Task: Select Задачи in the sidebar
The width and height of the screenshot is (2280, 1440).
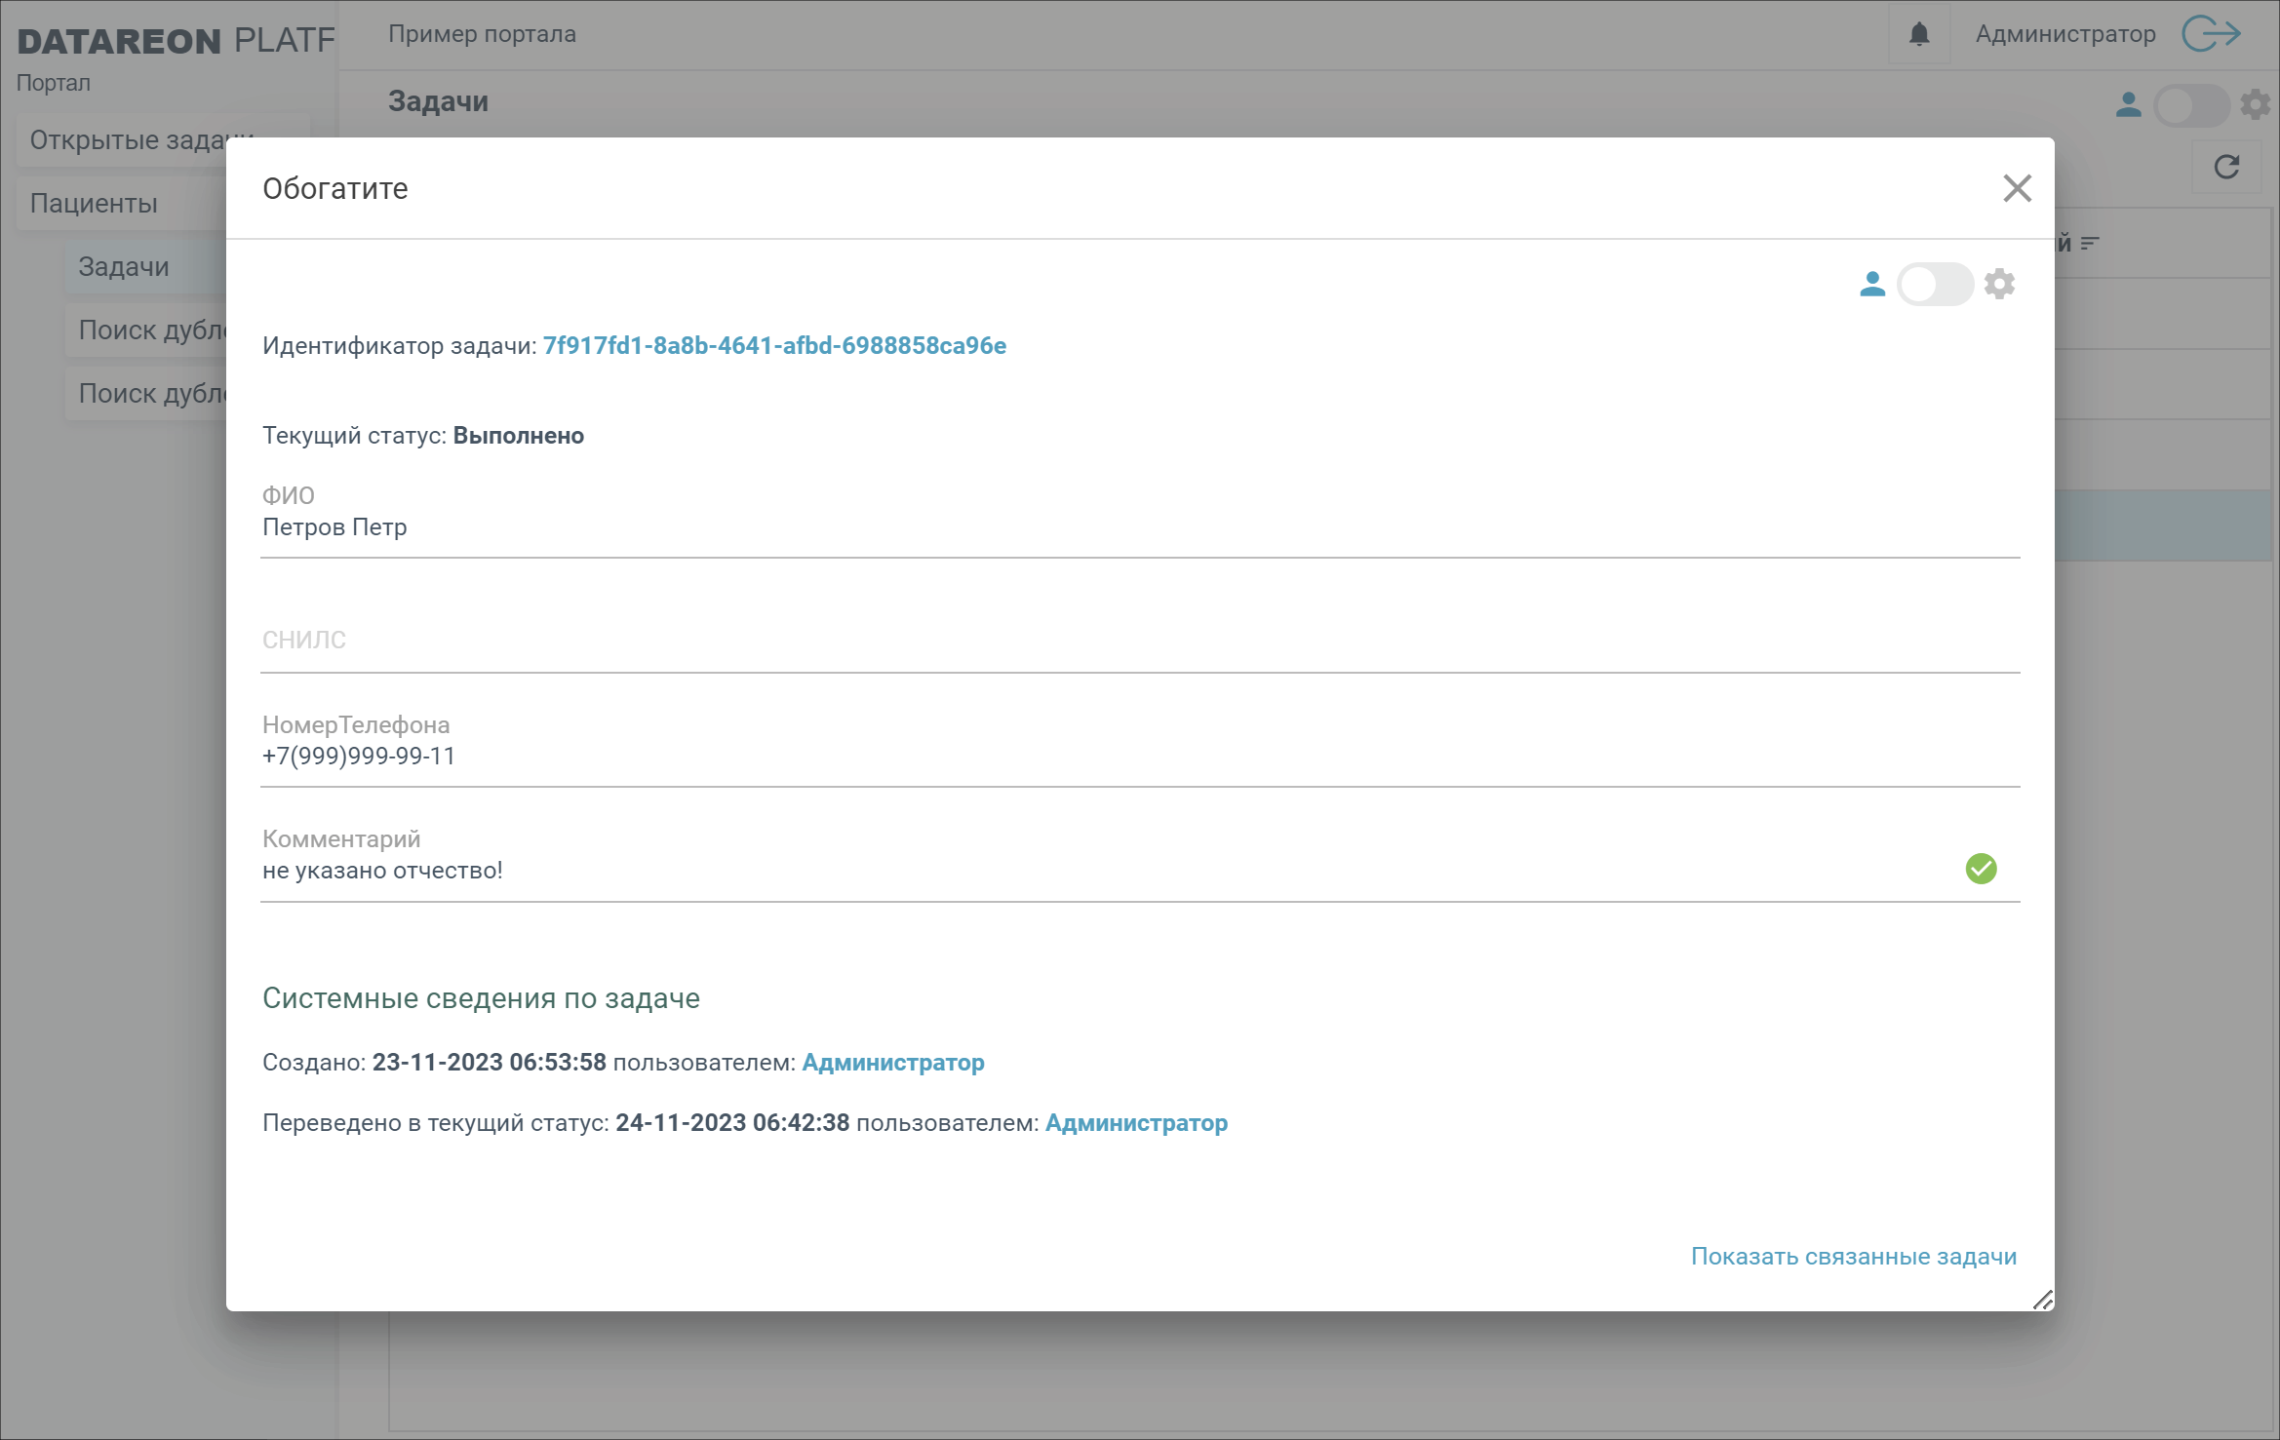Action: coord(124,266)
